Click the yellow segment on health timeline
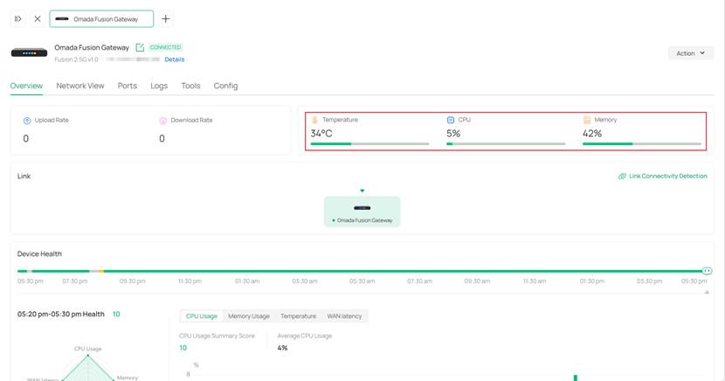The image size is (725, 381). [x=100, y=271]
